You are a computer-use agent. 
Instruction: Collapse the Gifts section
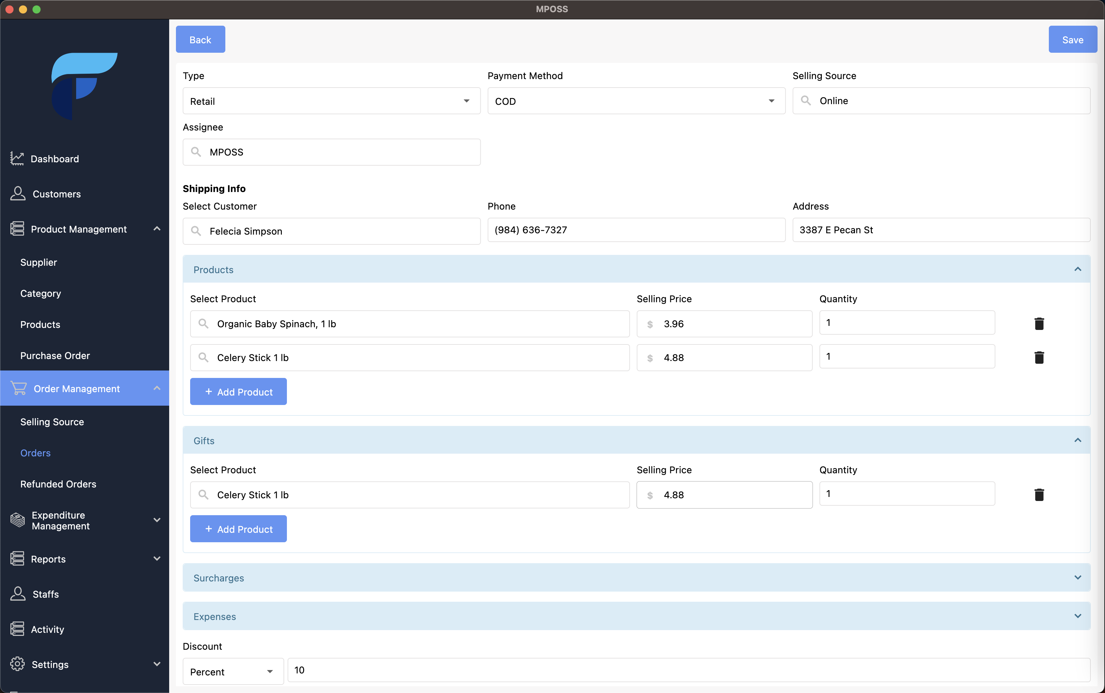coord(1077,440)
